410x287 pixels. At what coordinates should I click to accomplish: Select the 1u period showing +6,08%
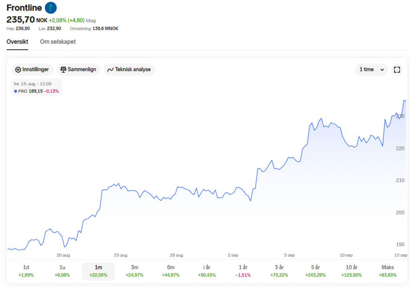62,271
